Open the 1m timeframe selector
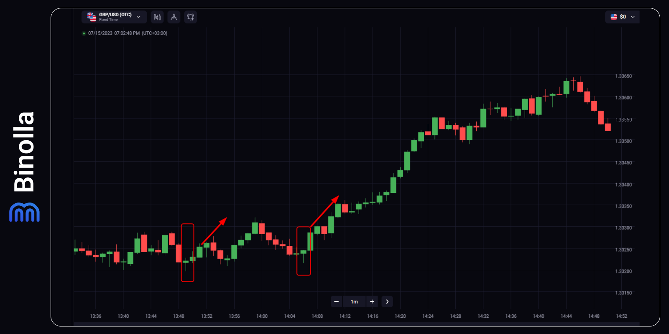Image resolution: width=669 pixels, height=334 pixels. click(354, 301)
